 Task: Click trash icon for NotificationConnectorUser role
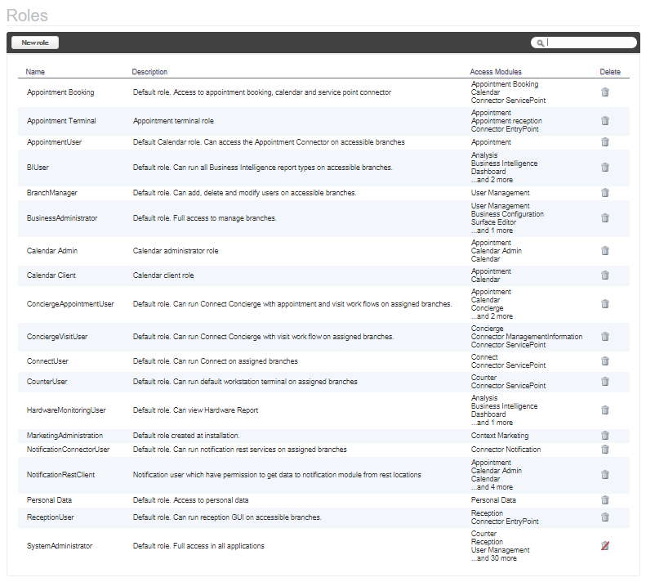[x=605, y=450]
